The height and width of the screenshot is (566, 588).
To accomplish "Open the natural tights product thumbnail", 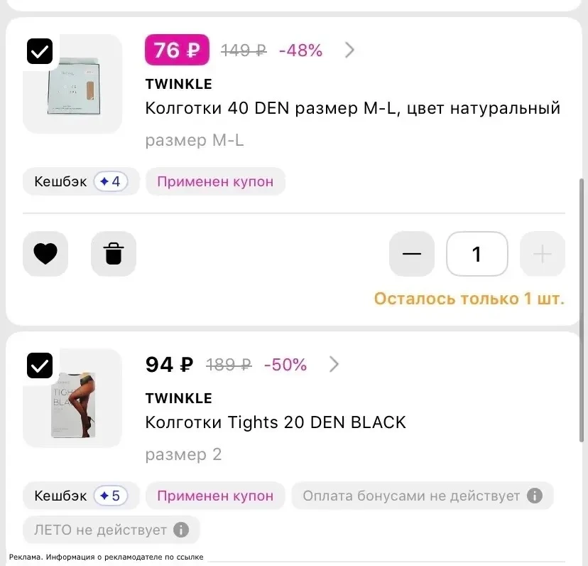I will click(x=72, y=84).
